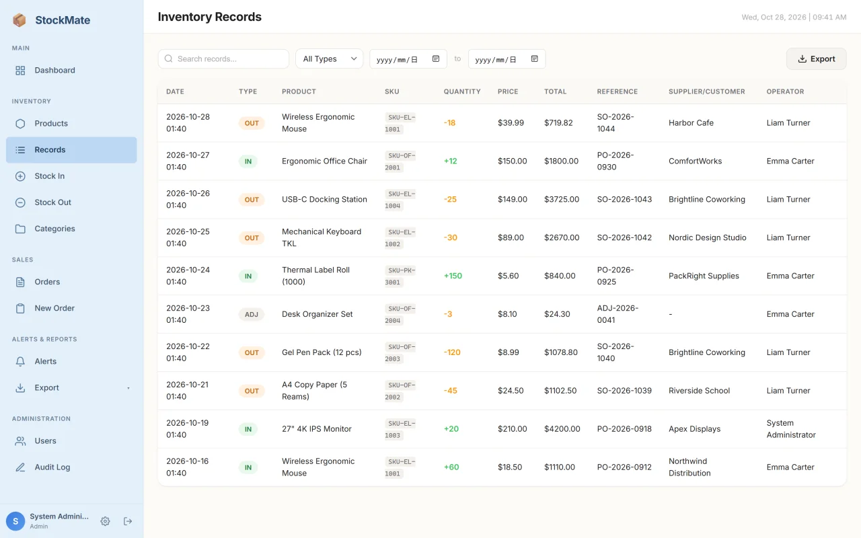Select the Stock Out menu item

(x=71, y=202)
